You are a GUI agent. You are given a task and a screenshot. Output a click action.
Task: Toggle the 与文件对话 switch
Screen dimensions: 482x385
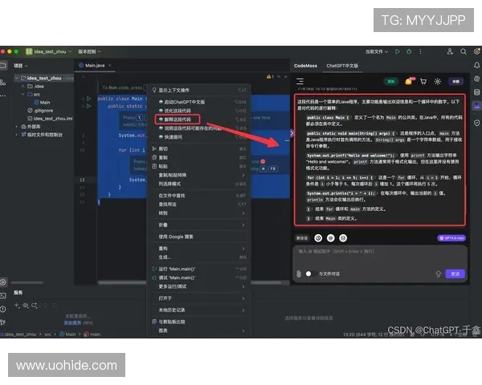click(309, 274)
